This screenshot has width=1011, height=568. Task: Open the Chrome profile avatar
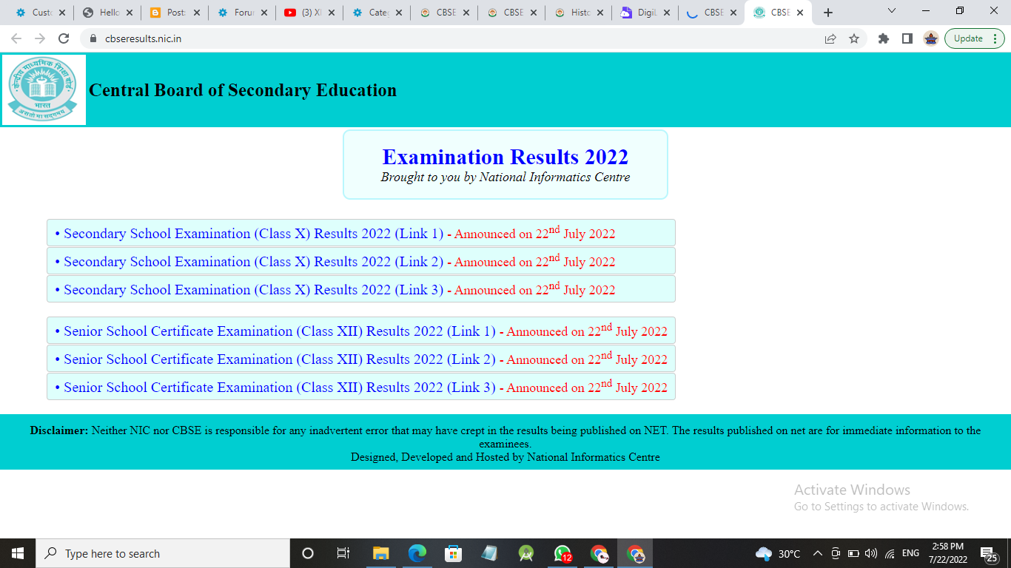pos(931,38)
